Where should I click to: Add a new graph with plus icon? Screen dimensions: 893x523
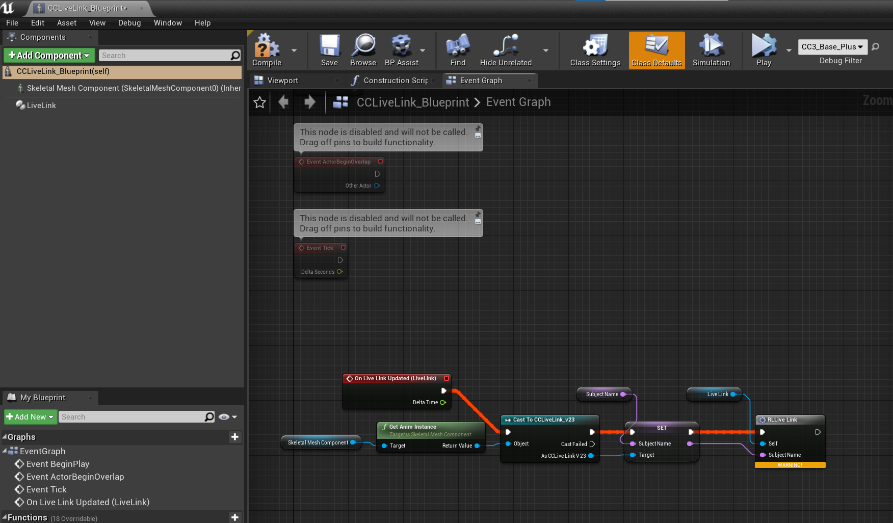[x=235, y=437]
